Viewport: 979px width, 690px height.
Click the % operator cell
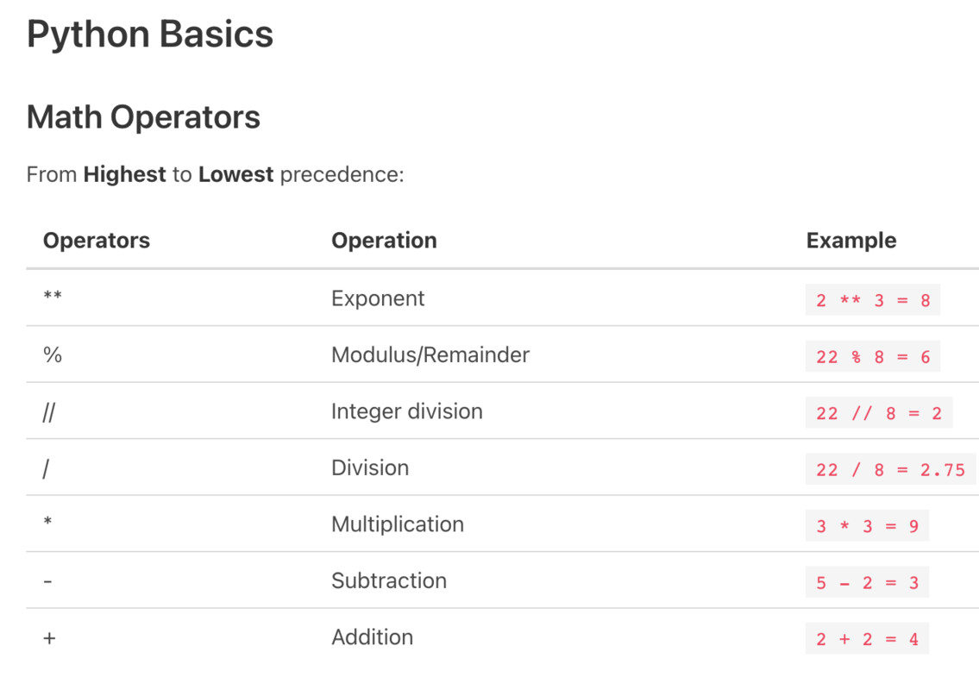(53, 354)
